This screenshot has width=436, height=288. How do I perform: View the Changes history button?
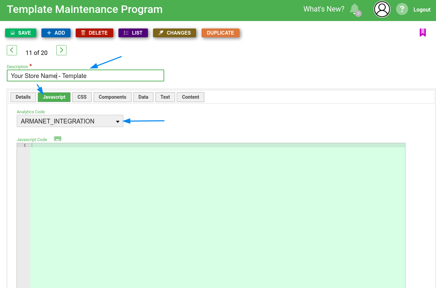(x=174, y=33)
